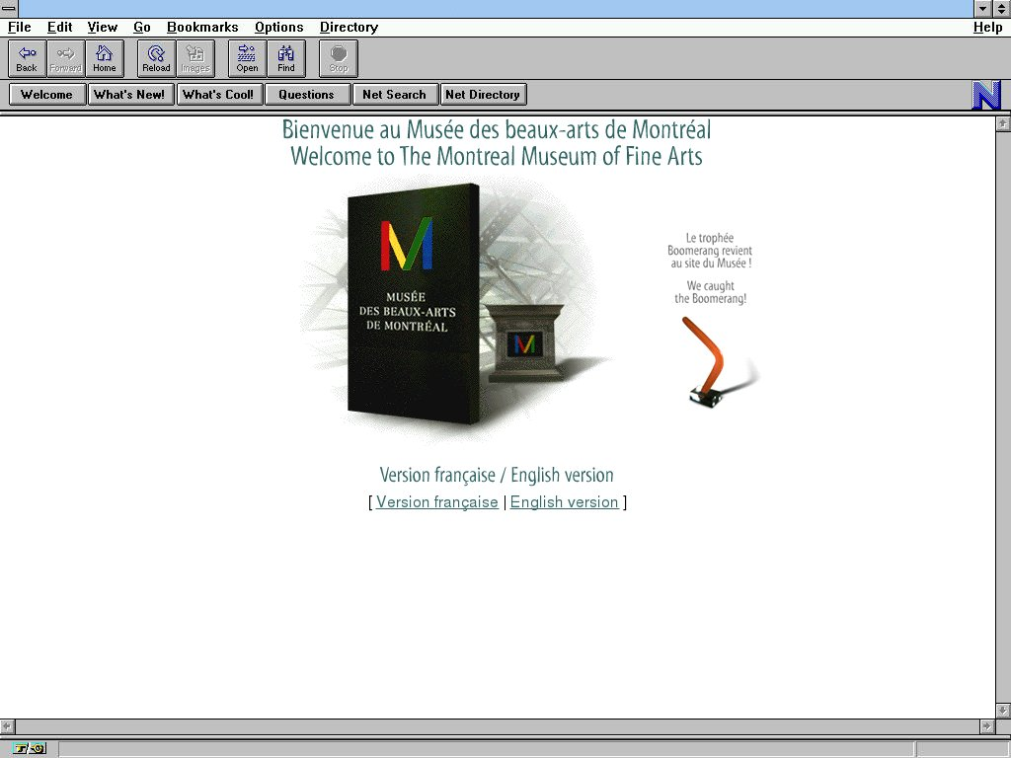Image resolution: width=1011 pixels, height=758 pixels.
Task: Click the window control menu box
Action: (x=9, y=8)
